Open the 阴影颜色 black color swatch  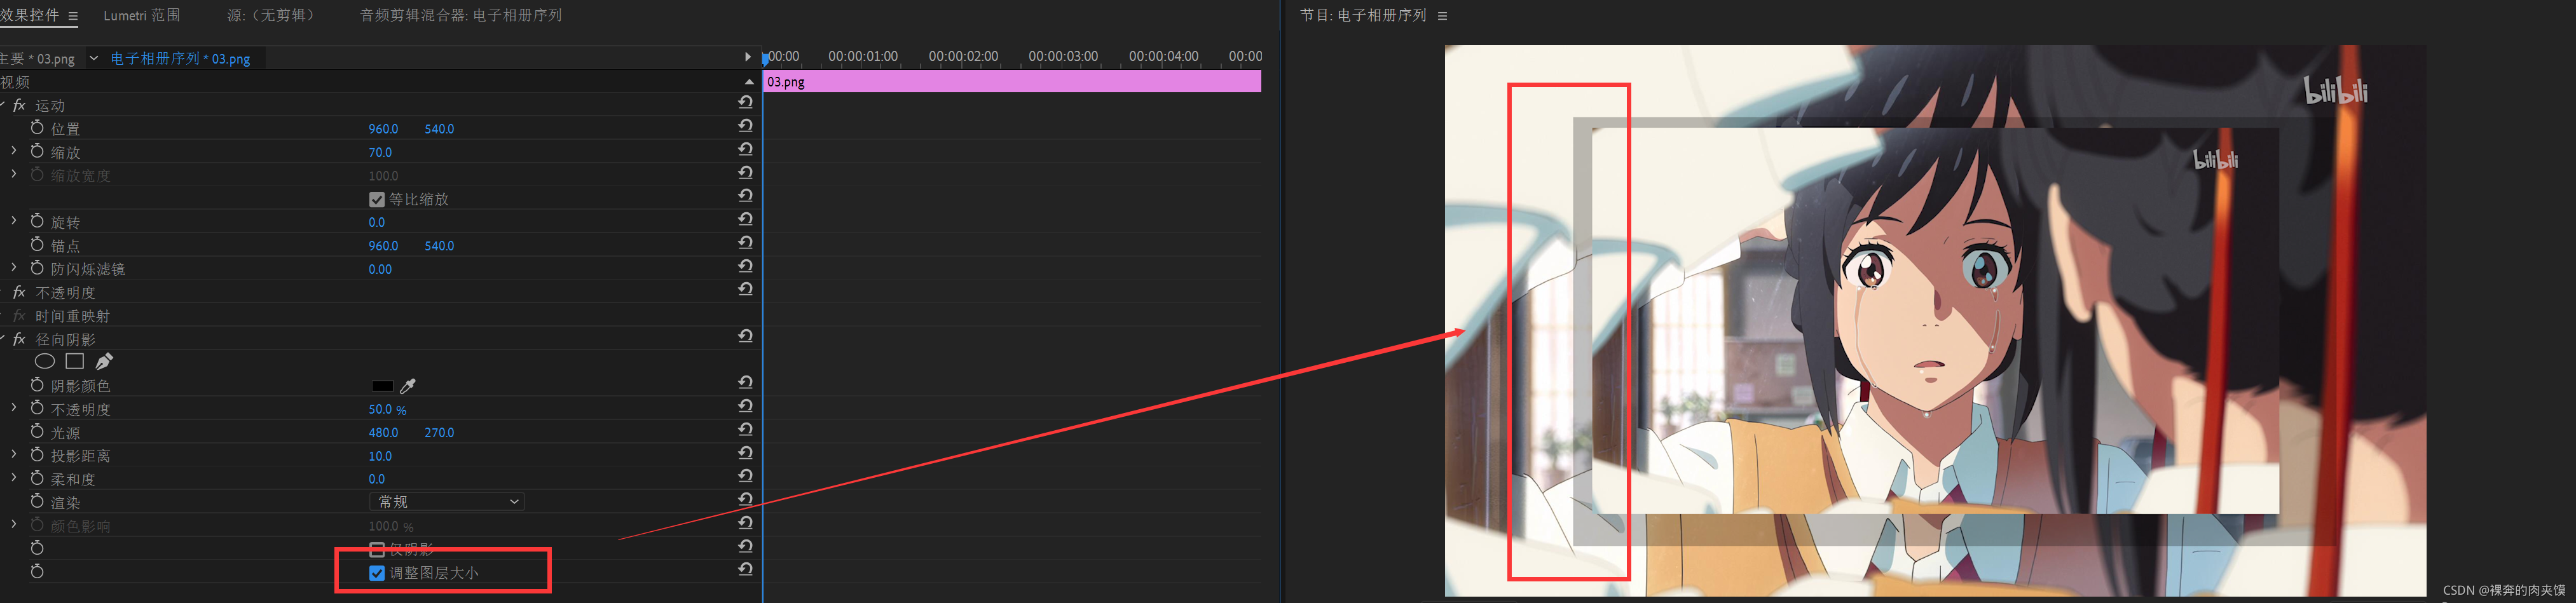382,386
